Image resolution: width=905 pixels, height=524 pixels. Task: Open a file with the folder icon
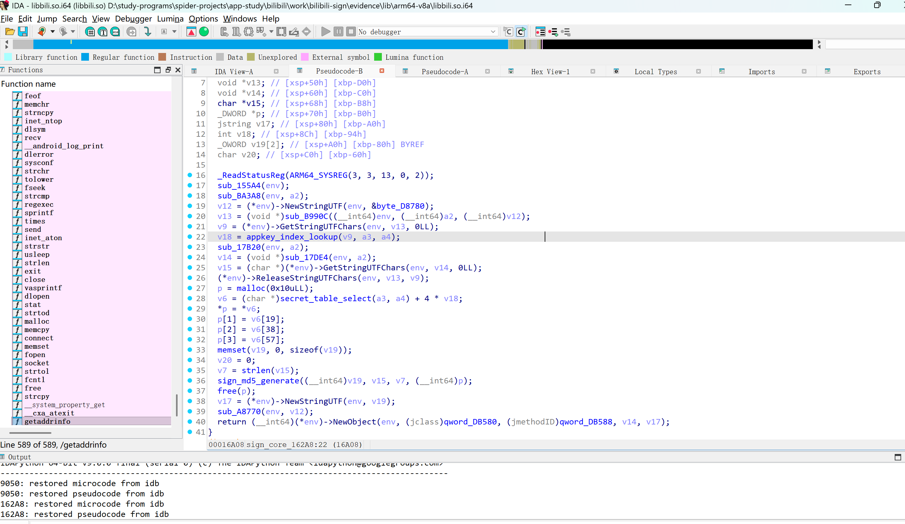(10, 31)
